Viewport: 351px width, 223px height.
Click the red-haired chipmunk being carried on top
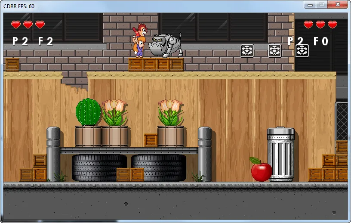[x=140, y=30]
